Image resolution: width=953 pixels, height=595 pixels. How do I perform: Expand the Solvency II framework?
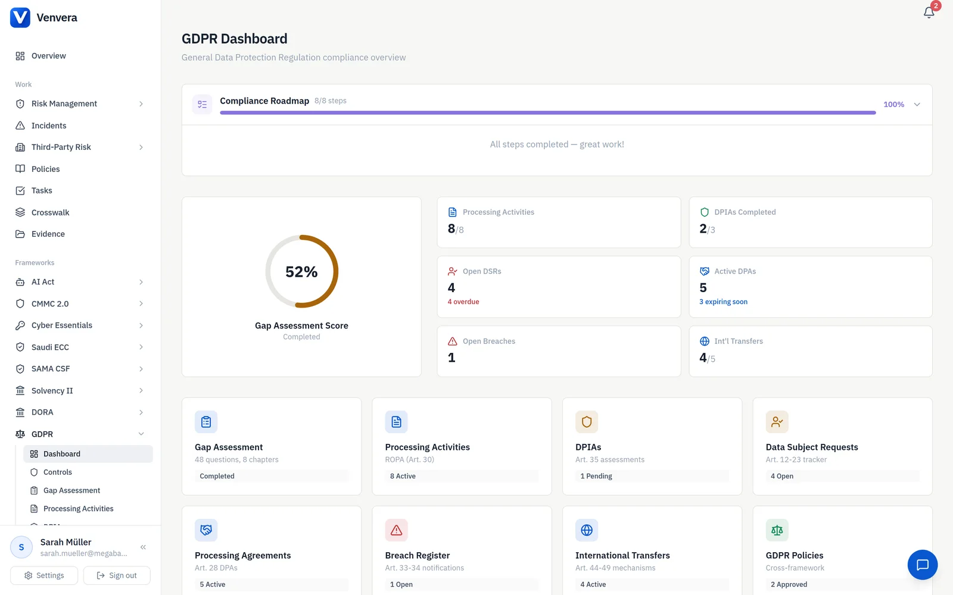[x=141, y=390]
